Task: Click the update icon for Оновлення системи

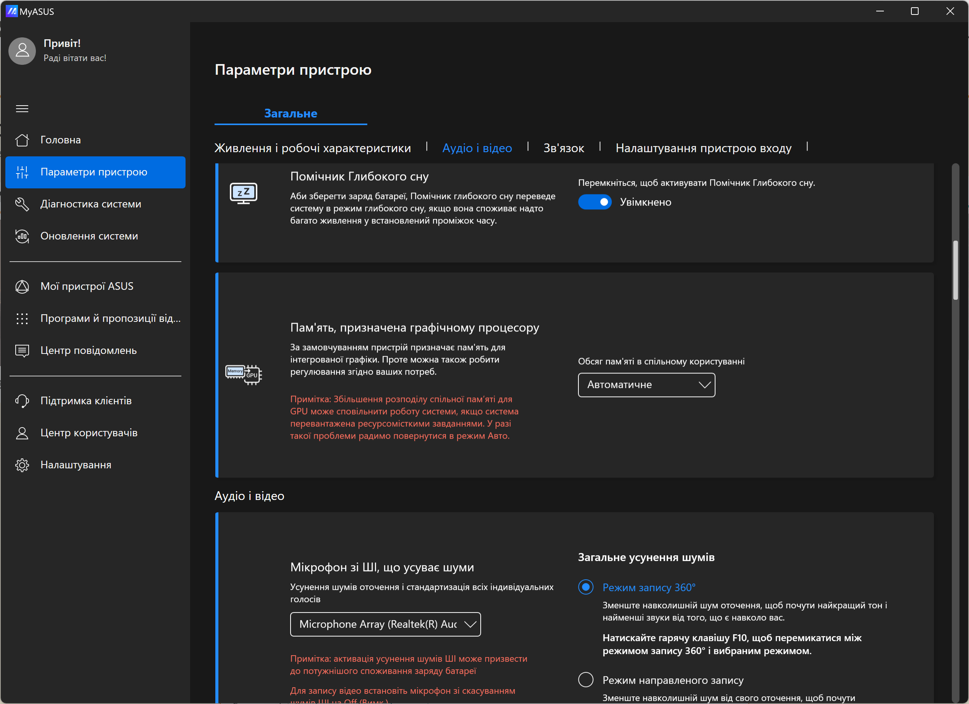Action: 22,236
